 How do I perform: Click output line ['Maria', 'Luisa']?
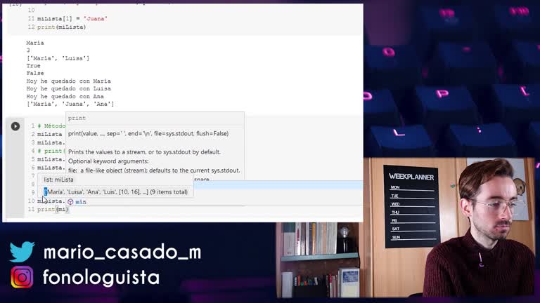[x=58, y=58]
